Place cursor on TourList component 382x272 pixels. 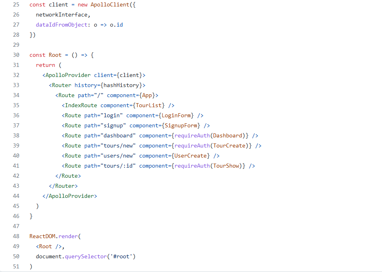(149, 105)
